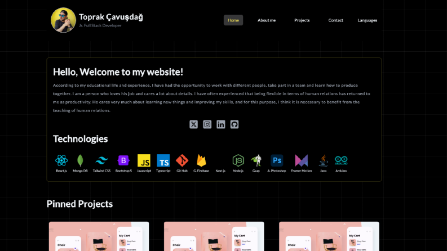
Task: Click the Tailwind CSS icon
Action: click(101, 160)
